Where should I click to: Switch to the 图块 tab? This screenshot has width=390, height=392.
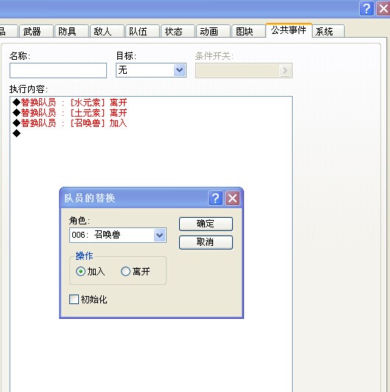point(248,31)
